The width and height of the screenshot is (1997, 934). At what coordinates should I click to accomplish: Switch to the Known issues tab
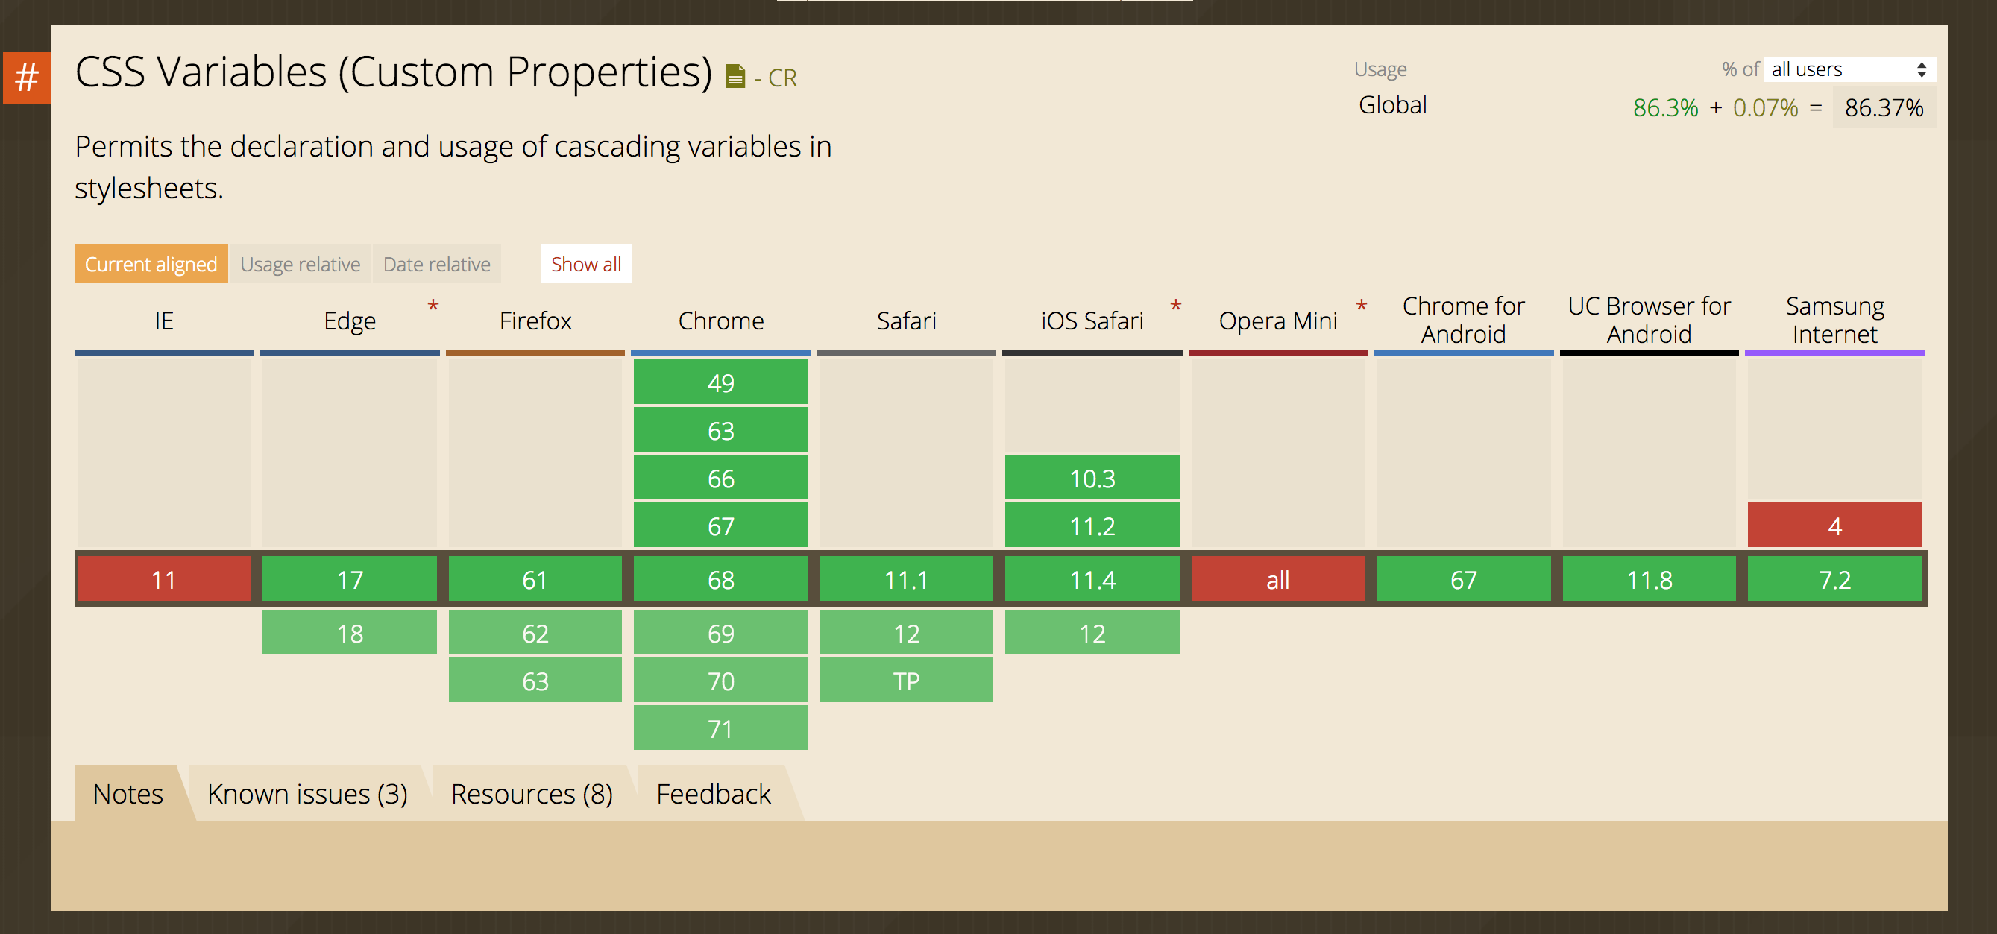click(x=308, y=793)
